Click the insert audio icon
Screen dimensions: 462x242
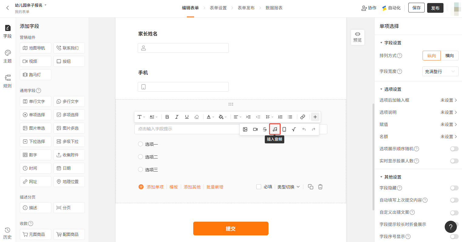click(275, 129)
